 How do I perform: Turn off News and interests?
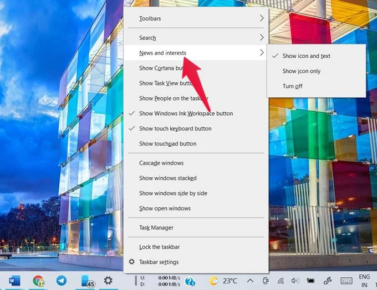pos(293,86)
